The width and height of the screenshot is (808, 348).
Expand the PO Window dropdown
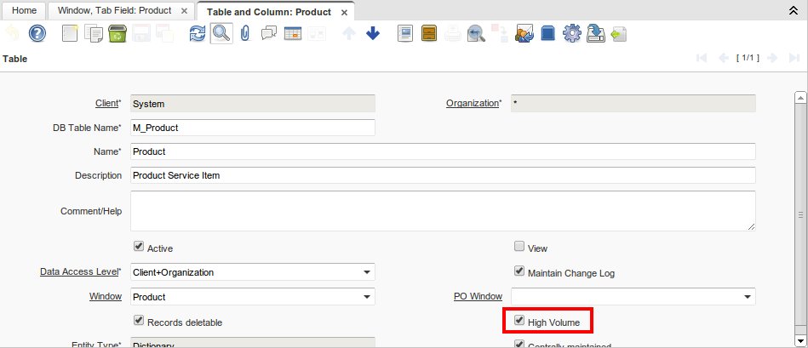coord(747,297)
